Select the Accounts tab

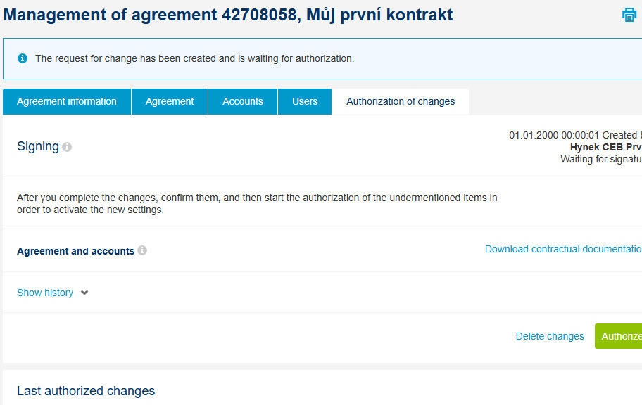pyautogui.click(x=243, y=101)
